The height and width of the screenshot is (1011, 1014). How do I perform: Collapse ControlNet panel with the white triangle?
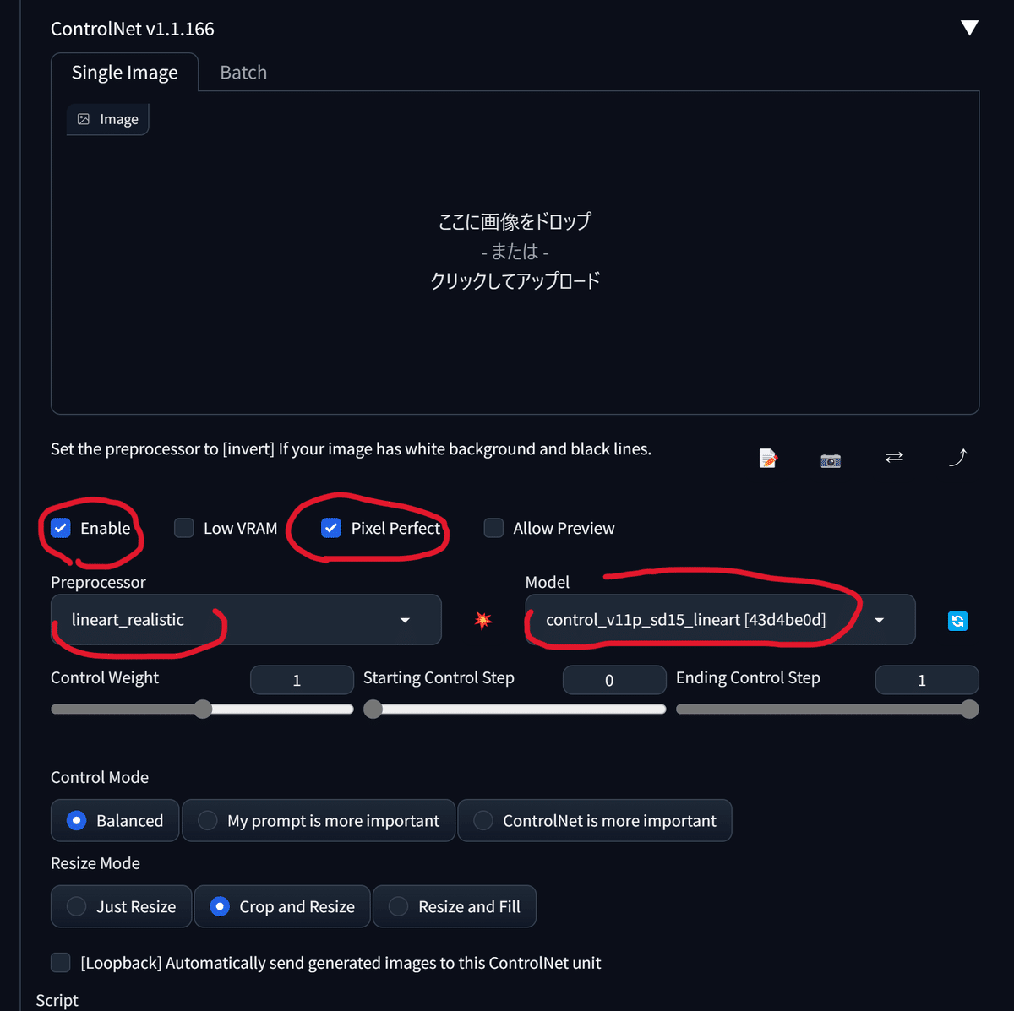coord(969,28)
